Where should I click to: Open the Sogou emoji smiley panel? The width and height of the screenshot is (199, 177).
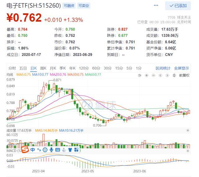(x=45, y=150)
